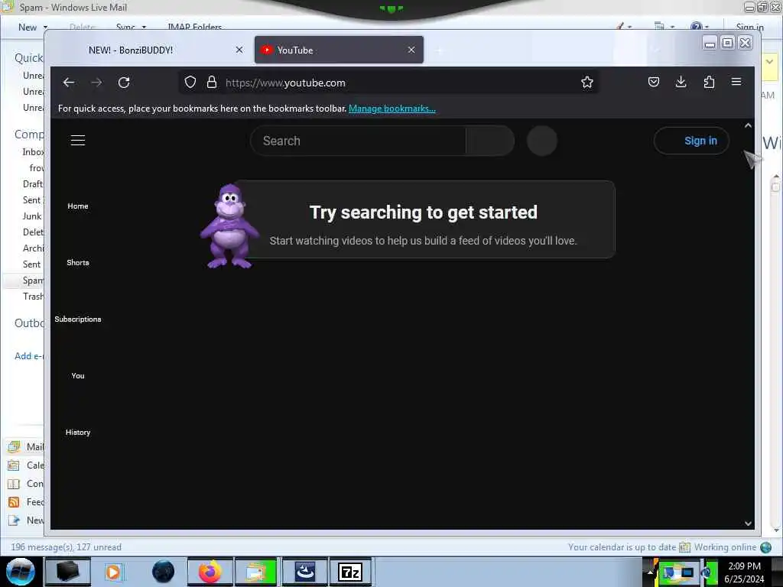Click the youtube.com address bar
783x587 pixels.
[389, 83]
